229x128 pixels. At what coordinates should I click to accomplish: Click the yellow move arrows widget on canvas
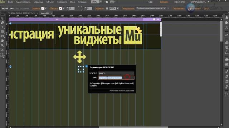click(x=79, y=57)
